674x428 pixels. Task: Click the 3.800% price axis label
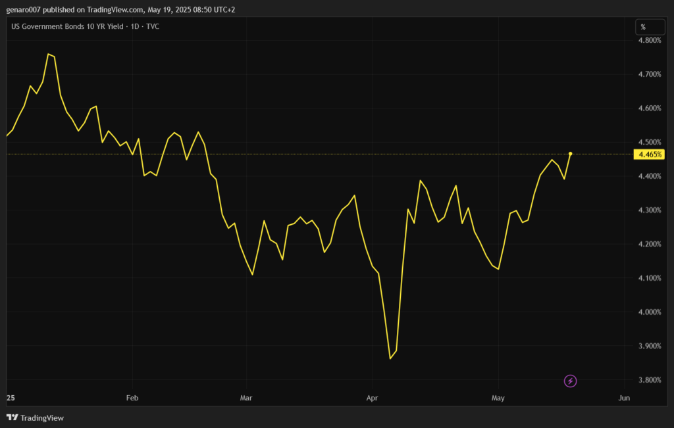pyautogui.click(x=648, y=380)
